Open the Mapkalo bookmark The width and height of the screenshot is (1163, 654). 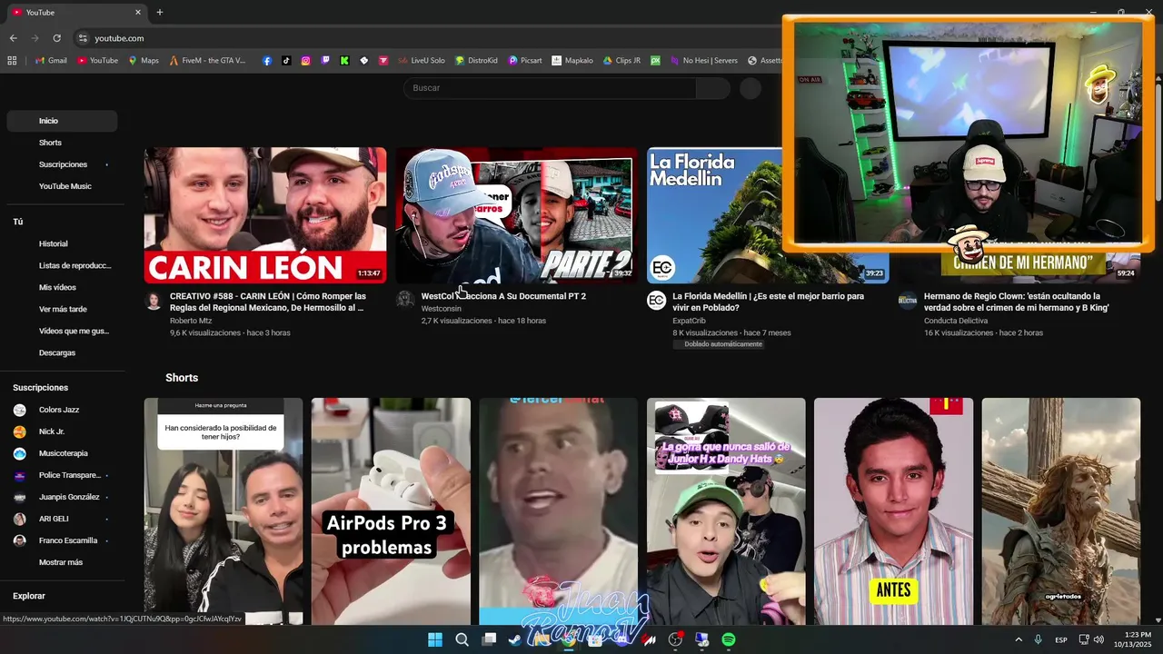tap(572, 61)
